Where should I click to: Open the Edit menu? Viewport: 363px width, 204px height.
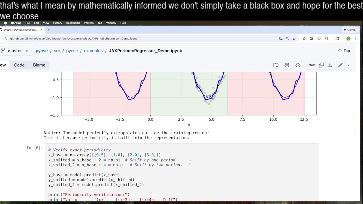(x=37, y=23)
